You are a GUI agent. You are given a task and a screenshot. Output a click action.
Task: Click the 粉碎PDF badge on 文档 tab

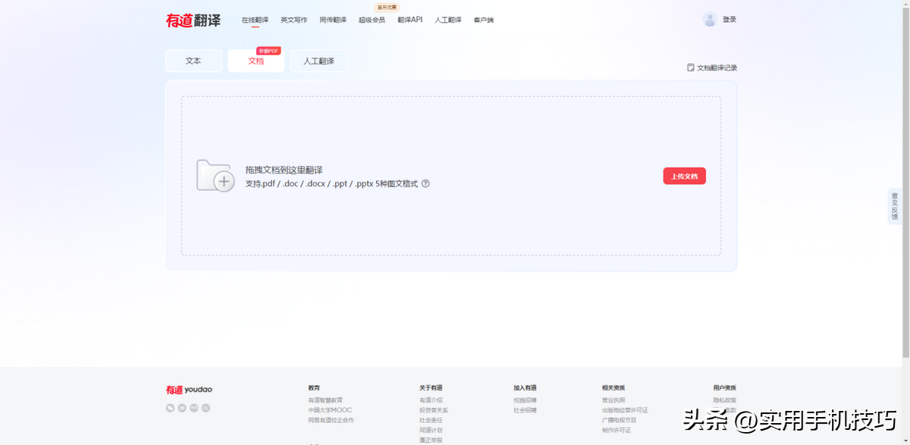pos(269,51)
